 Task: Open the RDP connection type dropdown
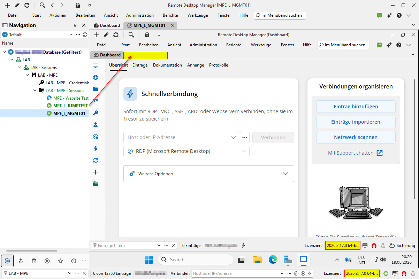pyautogui.click(x=186, y=152)
